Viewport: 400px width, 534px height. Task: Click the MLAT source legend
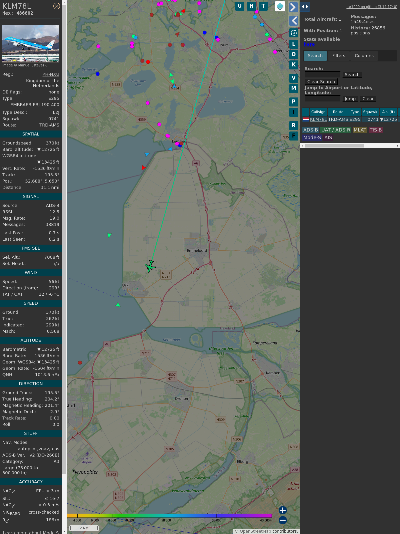(x=360, y=130)
